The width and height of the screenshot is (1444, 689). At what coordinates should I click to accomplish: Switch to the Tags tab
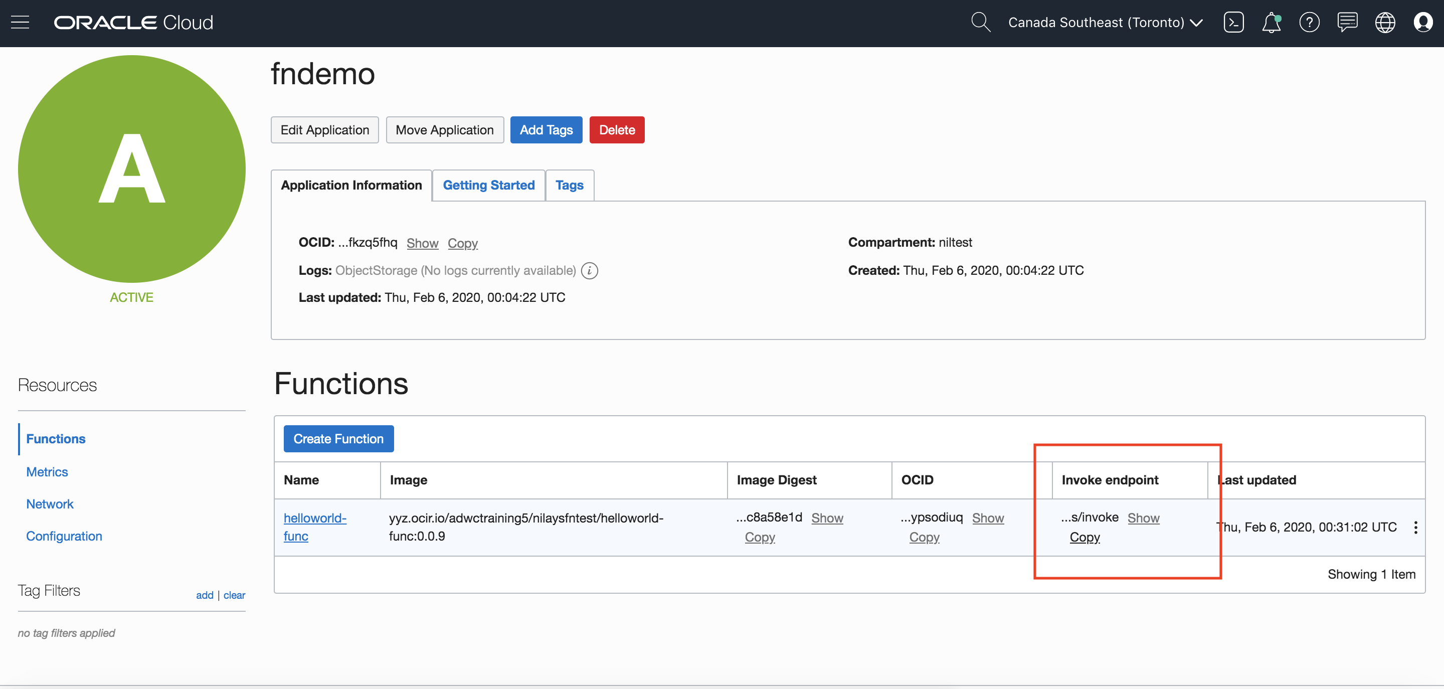[x=569, y=185]
